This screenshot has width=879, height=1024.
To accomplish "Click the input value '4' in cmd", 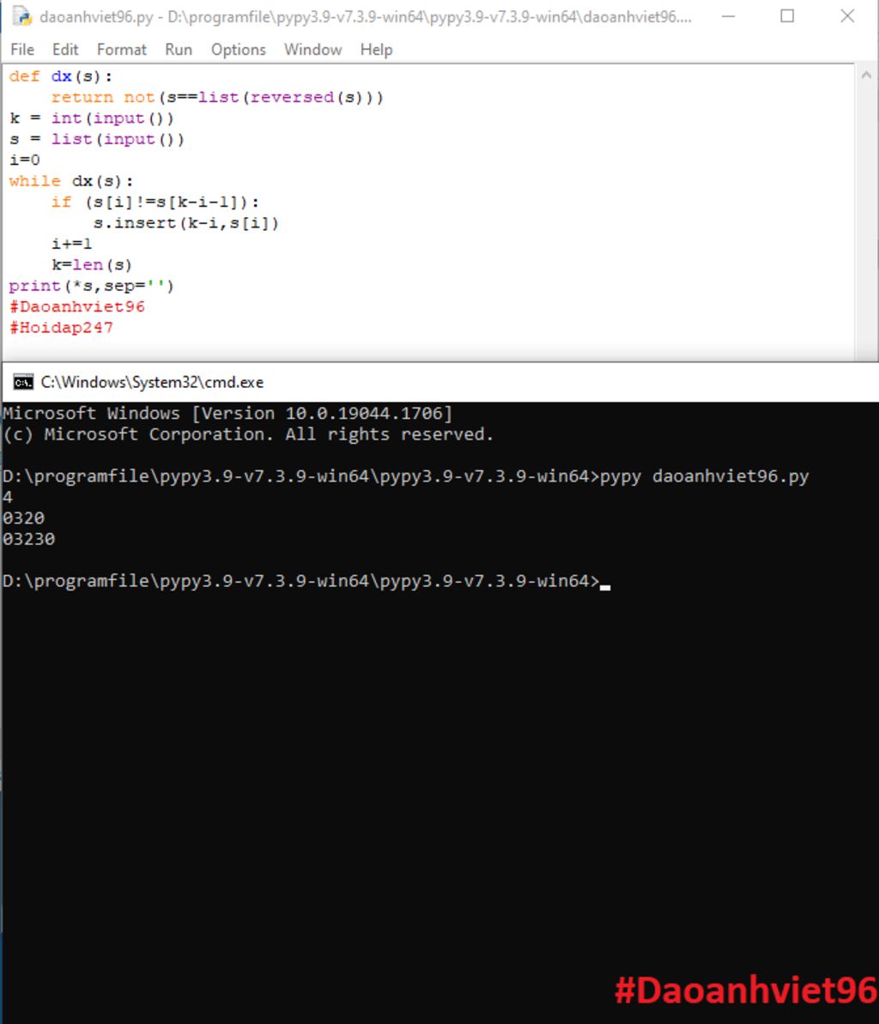I will (7, 497).
